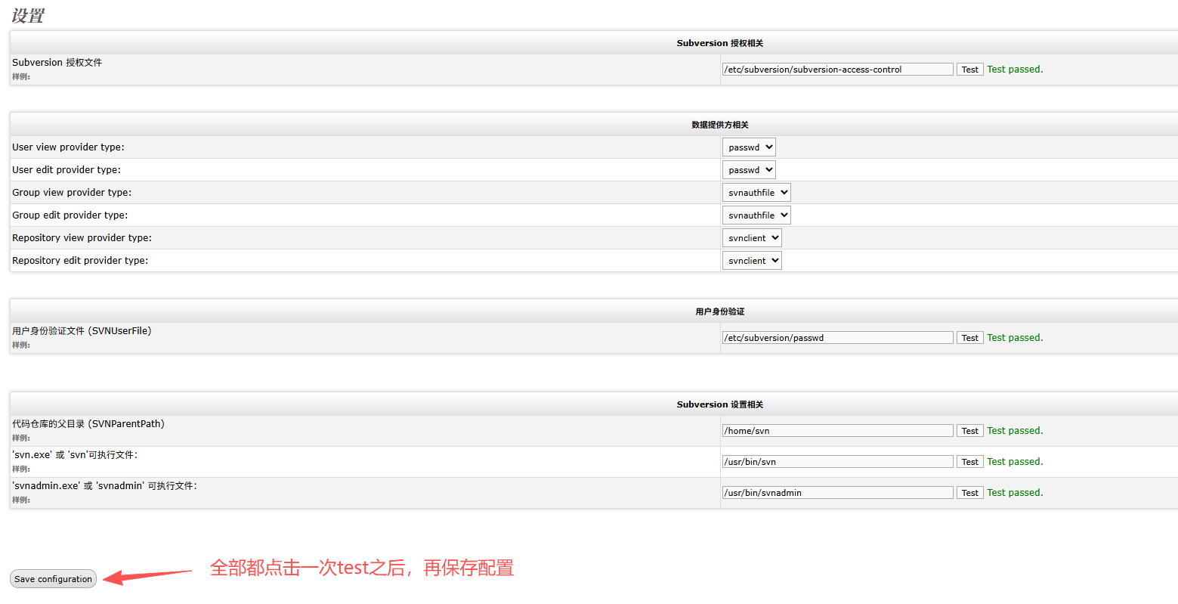Open the Group view provider type dropdown
The image size is (1178, 604).
pos(756,192)
